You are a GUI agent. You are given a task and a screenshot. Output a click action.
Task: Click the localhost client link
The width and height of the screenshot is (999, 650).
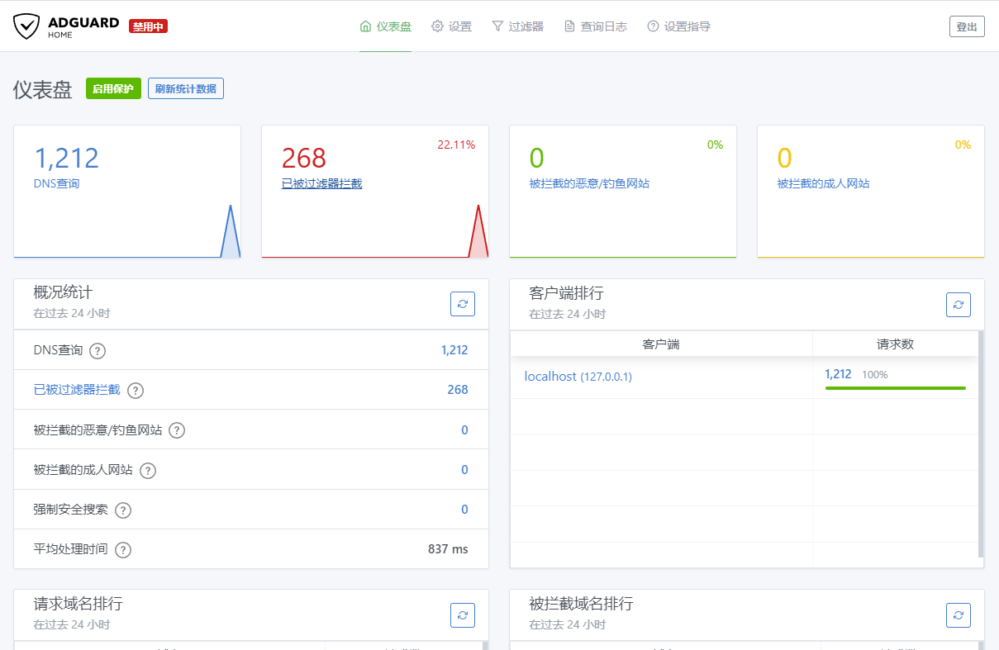[x=550, y=377]
